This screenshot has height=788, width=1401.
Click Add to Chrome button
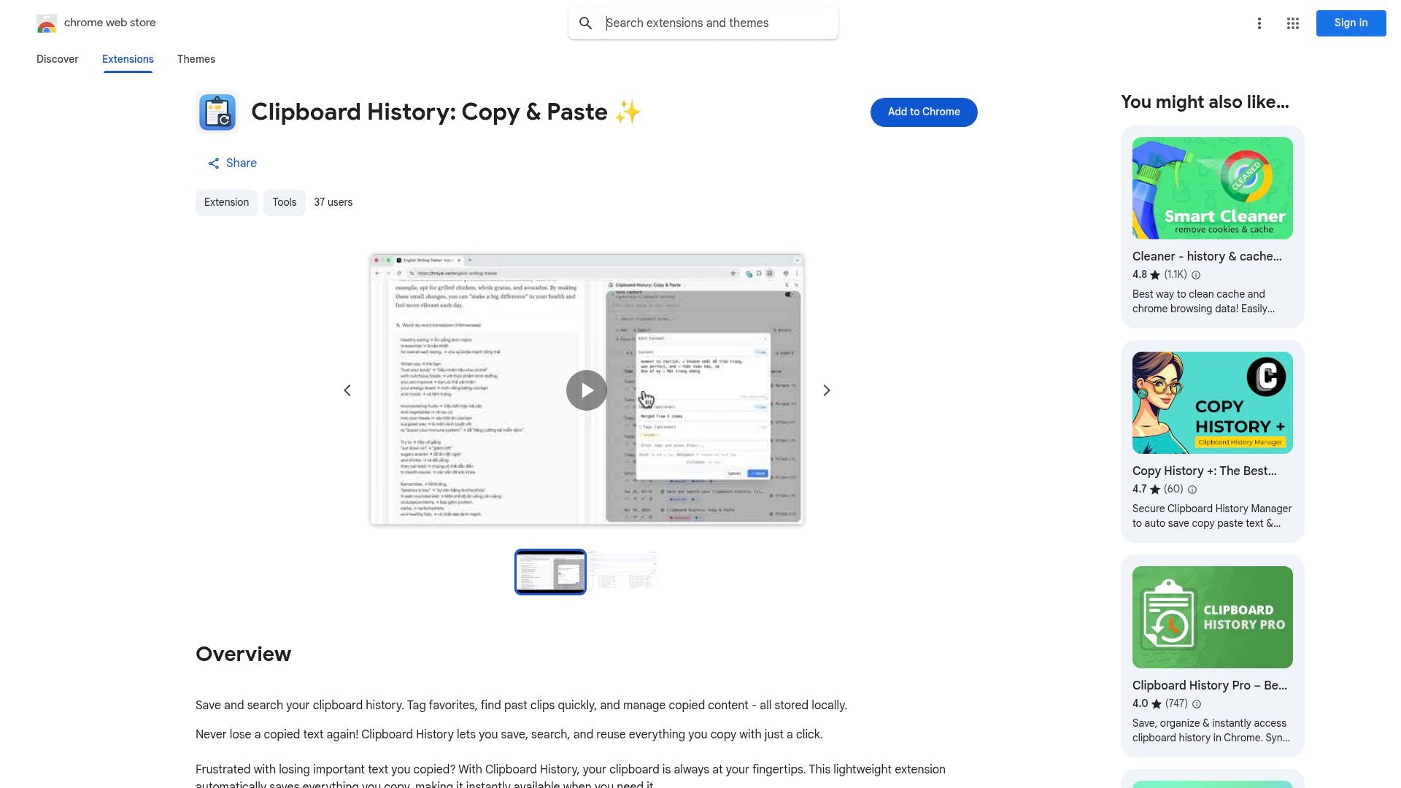[923, 112]
